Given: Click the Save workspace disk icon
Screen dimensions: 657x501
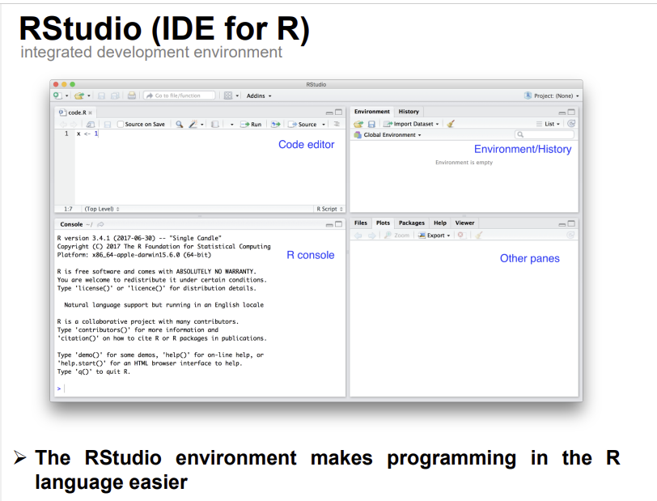Looking at the screenshot, I should (371, 124).
